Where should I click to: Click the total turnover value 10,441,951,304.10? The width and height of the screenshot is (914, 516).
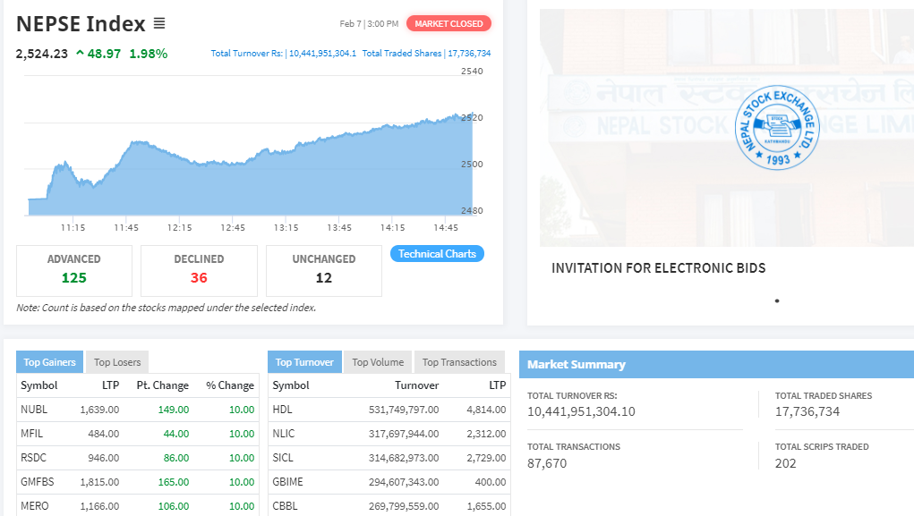pos(581,411)
